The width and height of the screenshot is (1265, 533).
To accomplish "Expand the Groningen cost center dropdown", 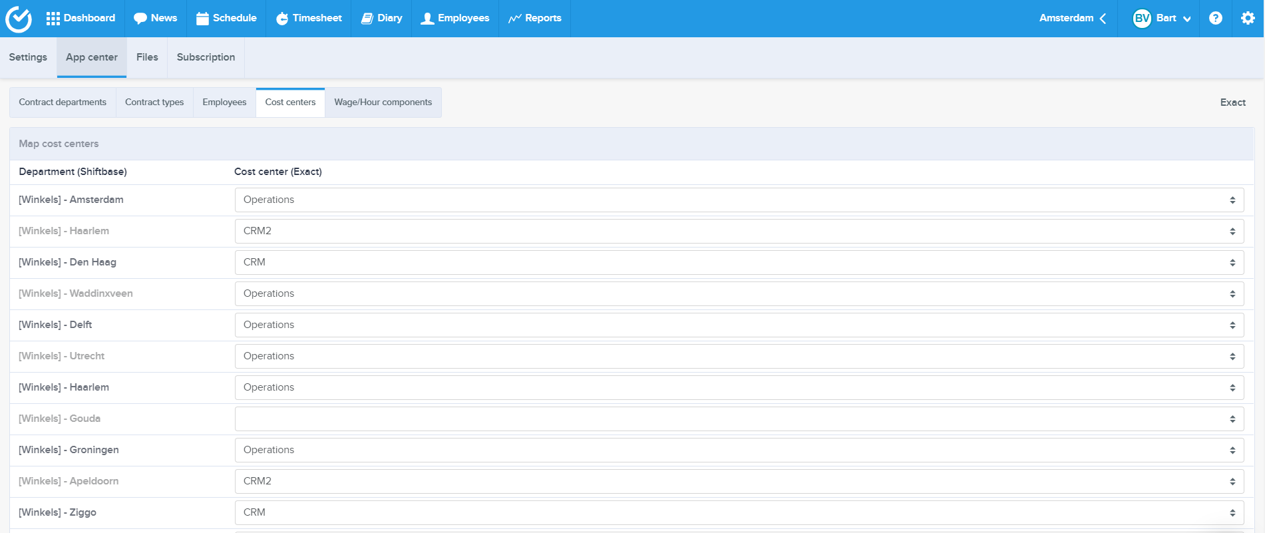I will point(739,450).
